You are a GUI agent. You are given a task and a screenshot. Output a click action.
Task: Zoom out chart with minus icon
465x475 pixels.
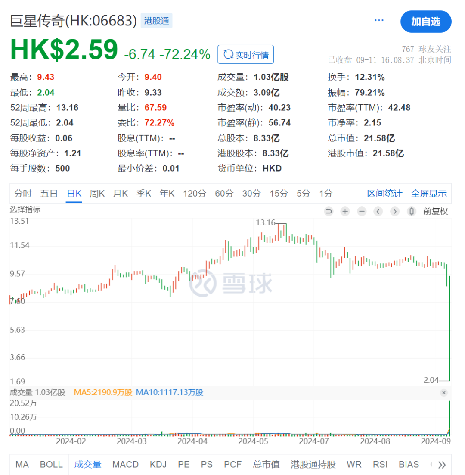(x=362, y=211)
